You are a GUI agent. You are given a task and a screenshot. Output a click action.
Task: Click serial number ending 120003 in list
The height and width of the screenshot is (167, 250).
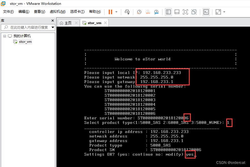130,100
